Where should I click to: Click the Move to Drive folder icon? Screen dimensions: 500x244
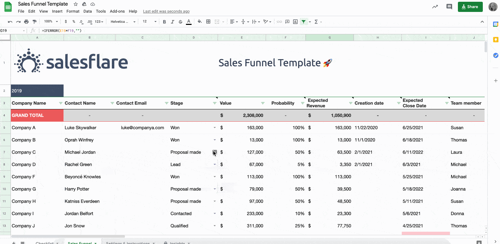pos(84,4)
